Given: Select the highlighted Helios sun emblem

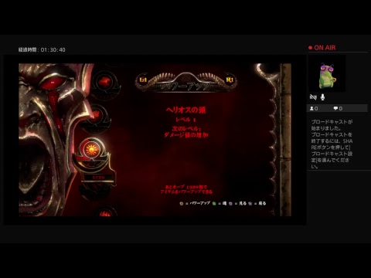Looking at the screenshot, I should [92, 150].
